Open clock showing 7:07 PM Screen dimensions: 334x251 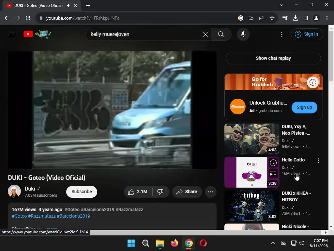click(319, 243)
